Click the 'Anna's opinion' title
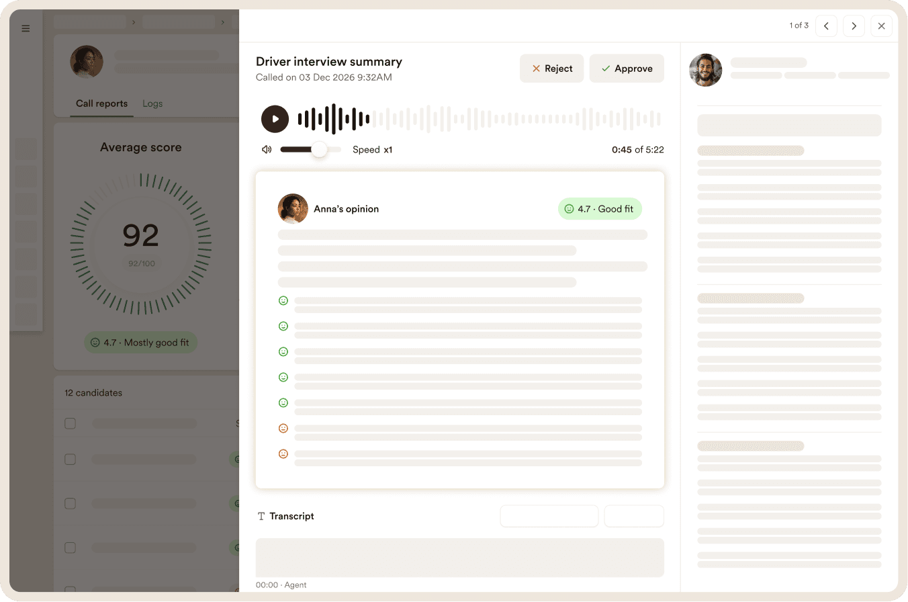 [347, 209]
